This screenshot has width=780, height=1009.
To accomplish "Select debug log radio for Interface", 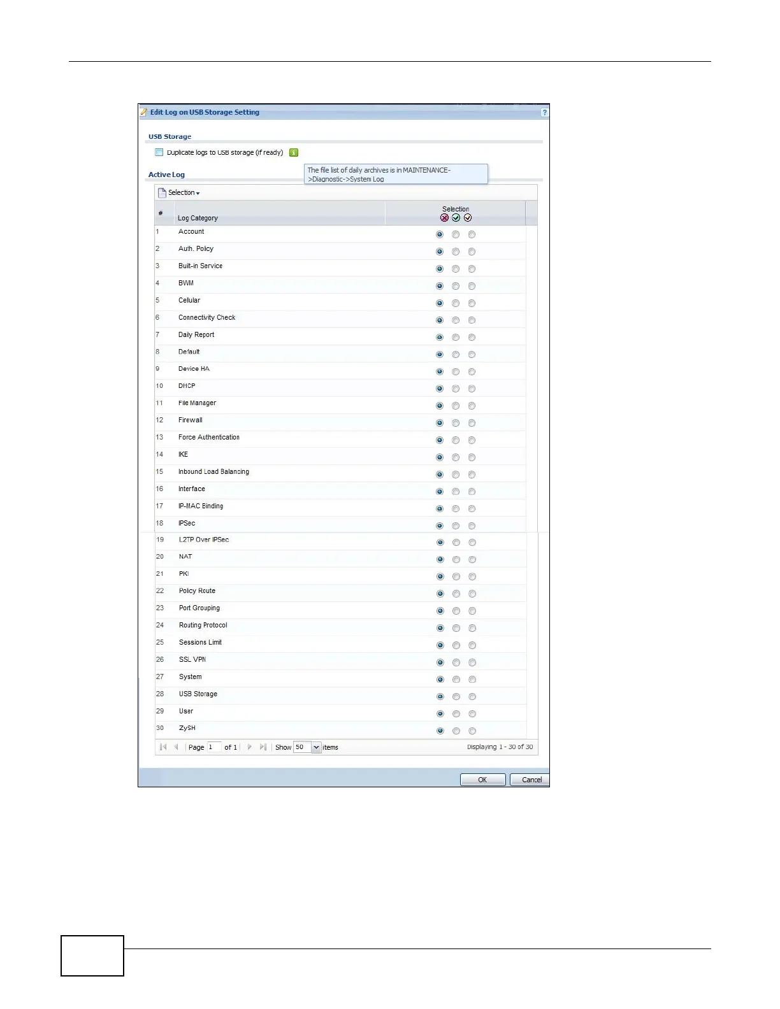I will [472, 492].
